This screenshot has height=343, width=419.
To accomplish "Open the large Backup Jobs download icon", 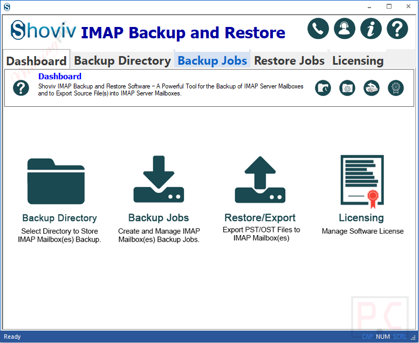I will (x=159, y=179).
